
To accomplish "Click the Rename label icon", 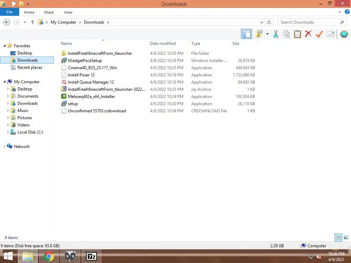I will click(x=330, y=34).
